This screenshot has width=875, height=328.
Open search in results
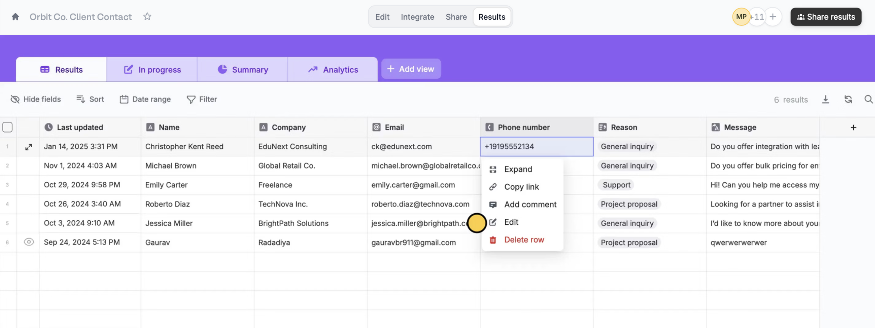(x=868, y=99)
